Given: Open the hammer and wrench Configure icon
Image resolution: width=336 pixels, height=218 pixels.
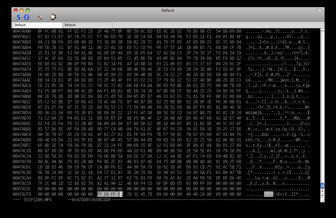Looking at the screenshot, I should pyautogui.click(x=39, y=17).
